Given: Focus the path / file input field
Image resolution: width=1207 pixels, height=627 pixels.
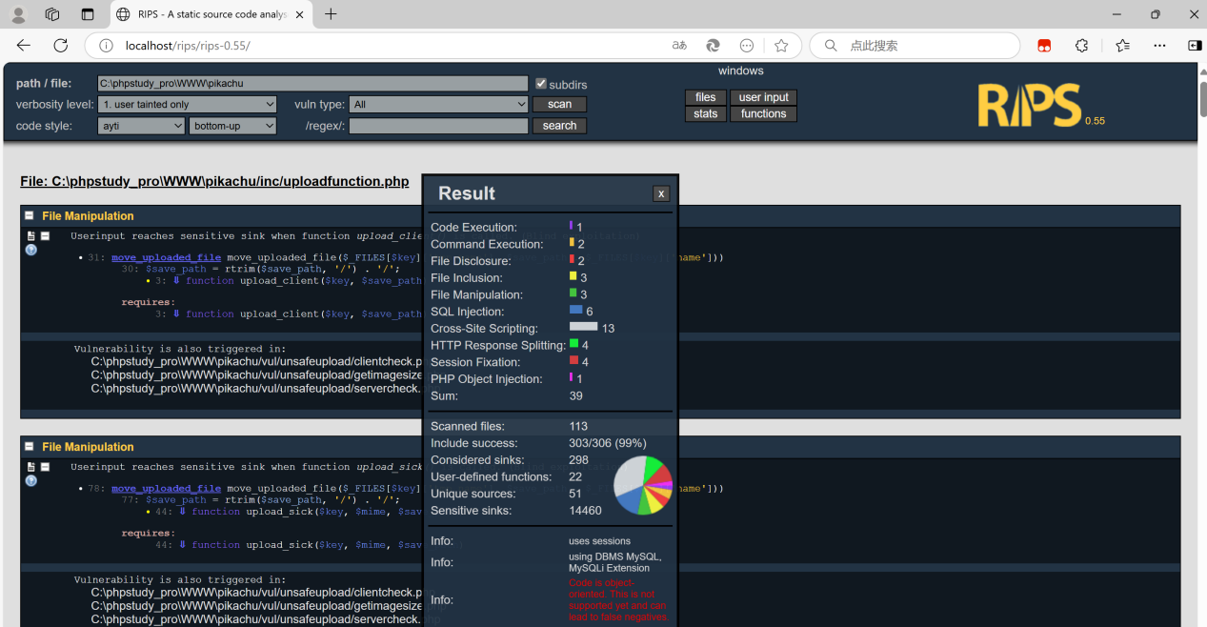Looking at the screenshot, I should (312, 84).
